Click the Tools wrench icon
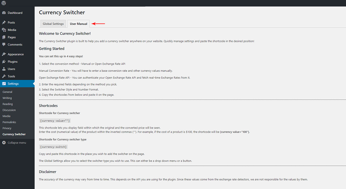 (4, 76)
